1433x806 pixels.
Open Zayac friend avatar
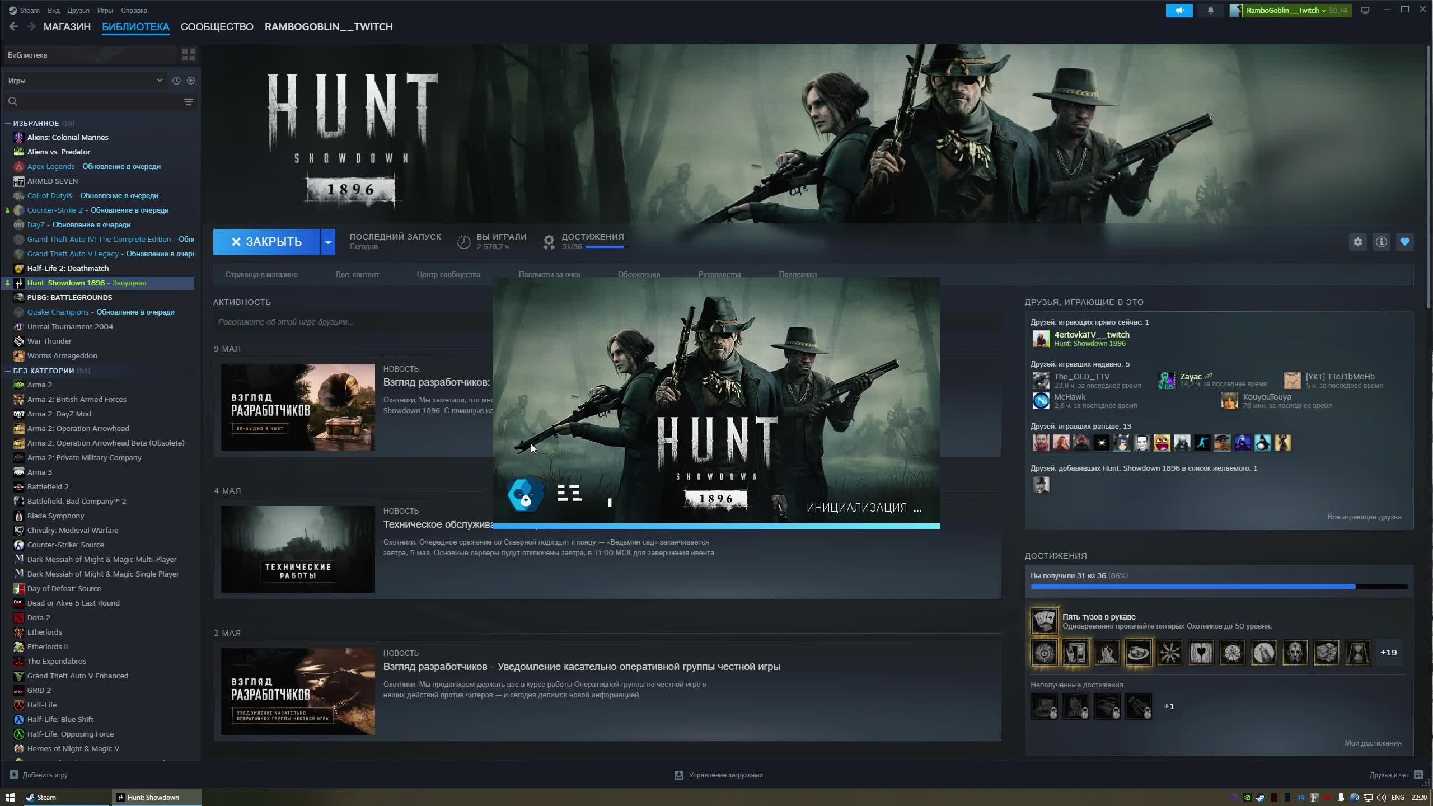click(x=1167, y=381)
